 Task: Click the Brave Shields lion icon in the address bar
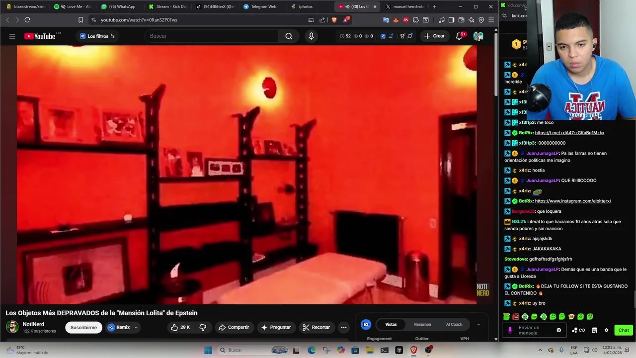click(x=334, y=20)
